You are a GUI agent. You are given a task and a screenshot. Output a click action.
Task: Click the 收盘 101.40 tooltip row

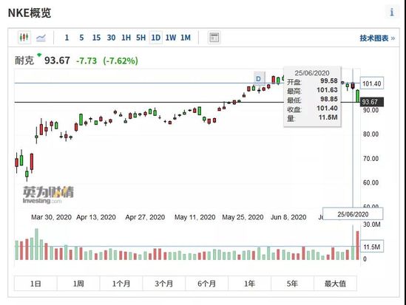(x=312, y=109)
